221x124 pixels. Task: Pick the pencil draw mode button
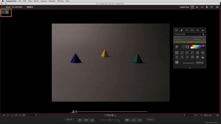pyautogui.click(x=176, y=47)
